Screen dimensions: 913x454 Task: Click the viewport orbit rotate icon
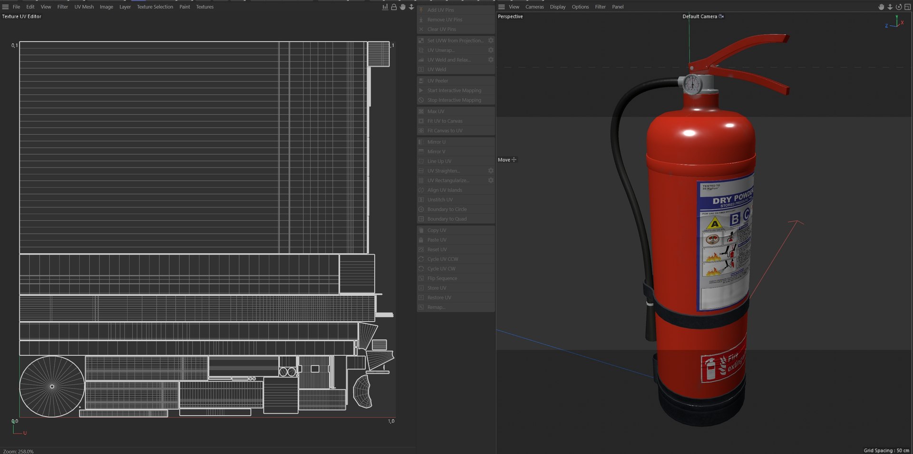click(x=899, y=7)
